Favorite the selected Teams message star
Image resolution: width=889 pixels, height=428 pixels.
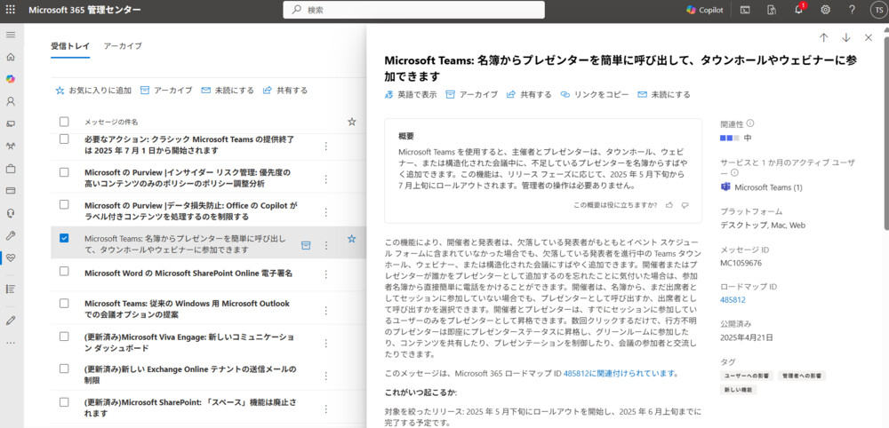[x=351, y=239]
